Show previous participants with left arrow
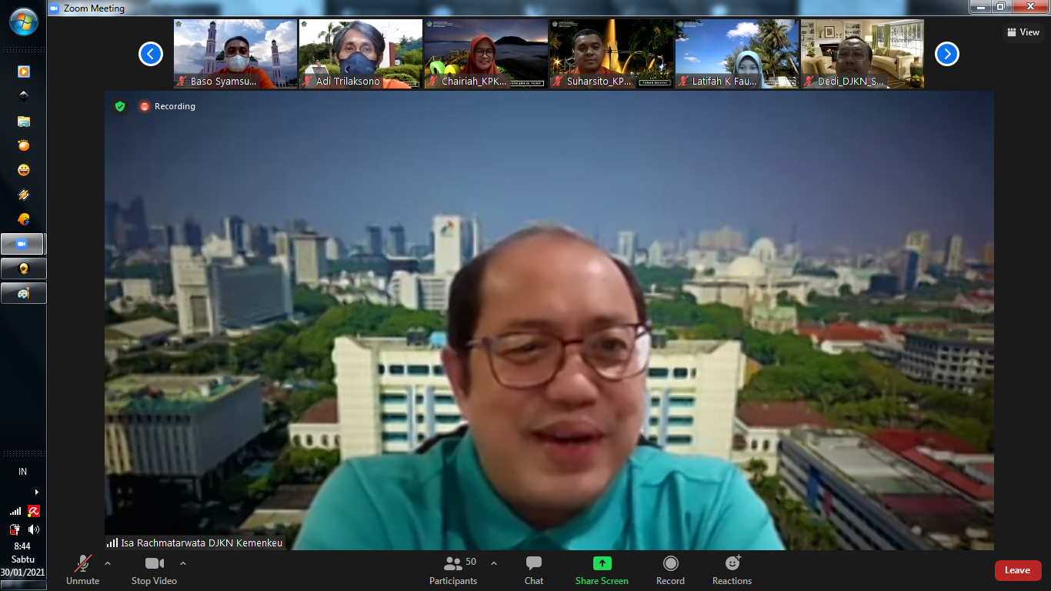1051x591 pixels. tap(151, 54)
